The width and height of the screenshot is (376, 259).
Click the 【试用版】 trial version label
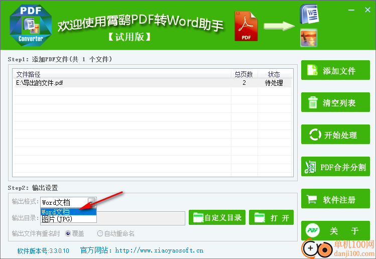pyautogui.click(x=130, y=37)
